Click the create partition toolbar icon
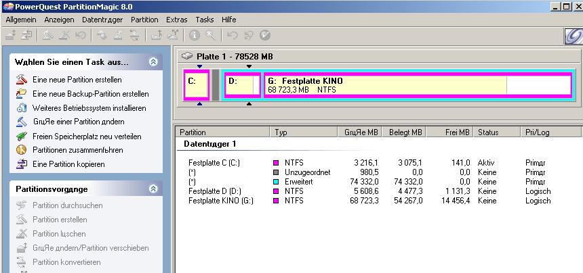Viewport: 583px width, 273px height. click(x=47, y=35)
